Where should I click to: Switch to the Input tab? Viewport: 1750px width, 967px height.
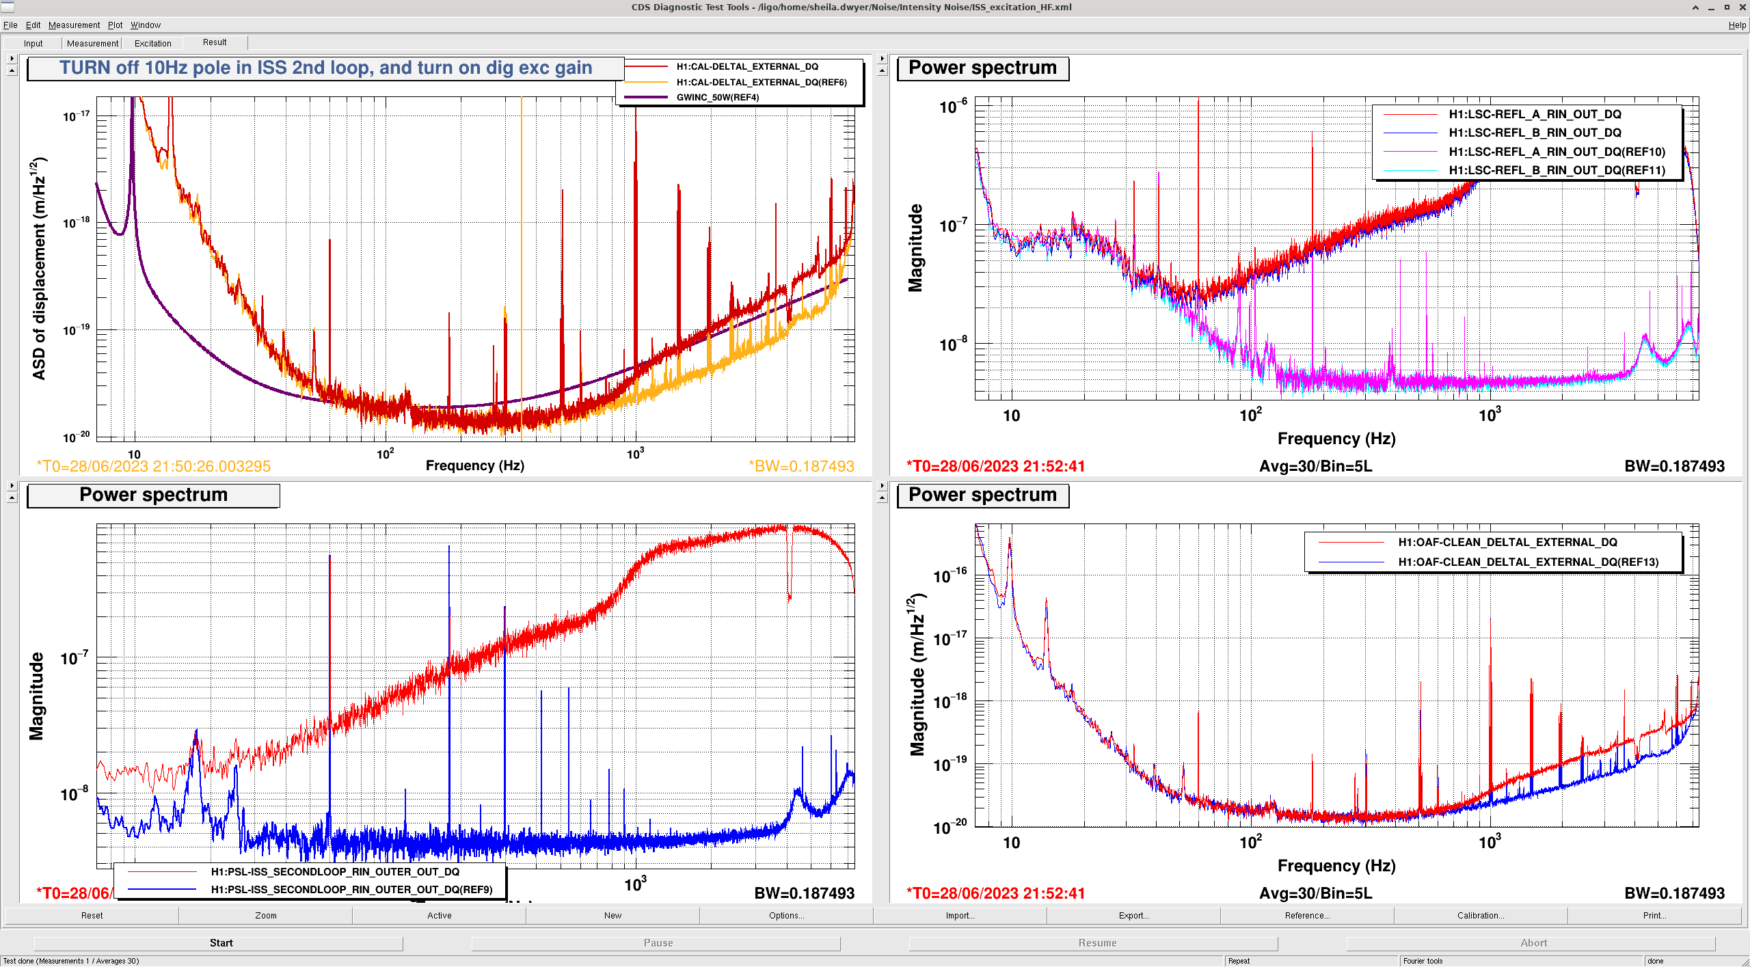click(x=33, y=43)
